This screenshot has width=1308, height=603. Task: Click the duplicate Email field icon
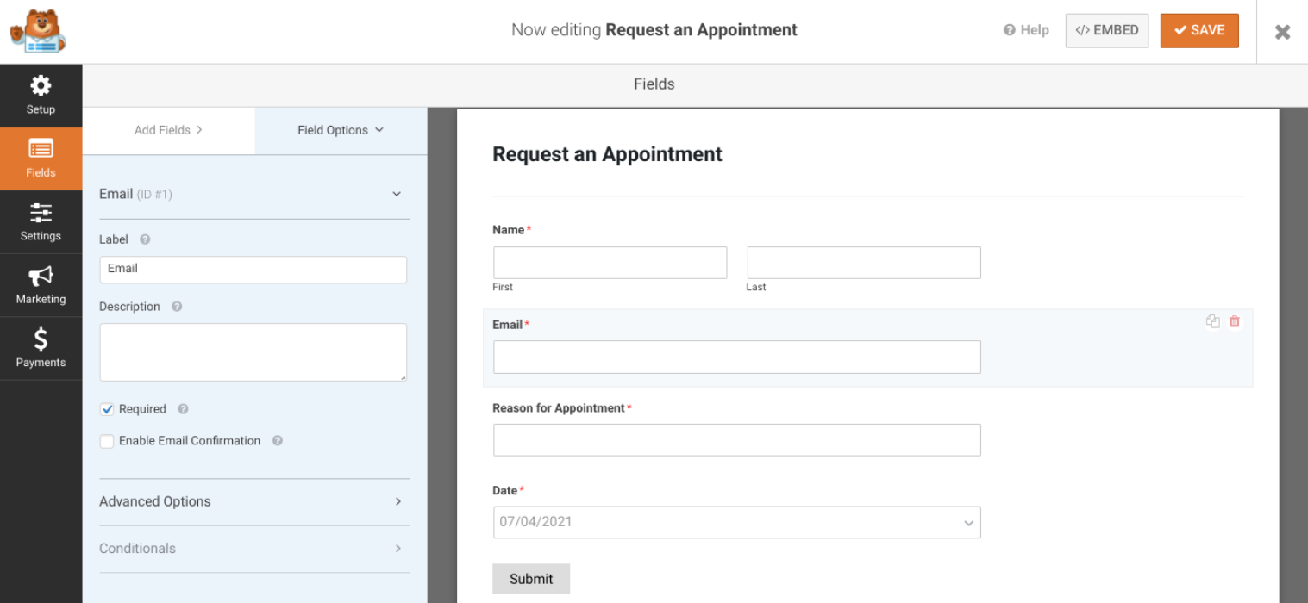[x=1213, y=321]
